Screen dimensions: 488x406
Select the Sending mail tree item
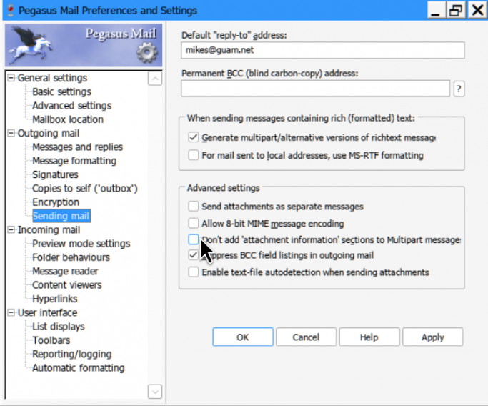coord(61,216)
